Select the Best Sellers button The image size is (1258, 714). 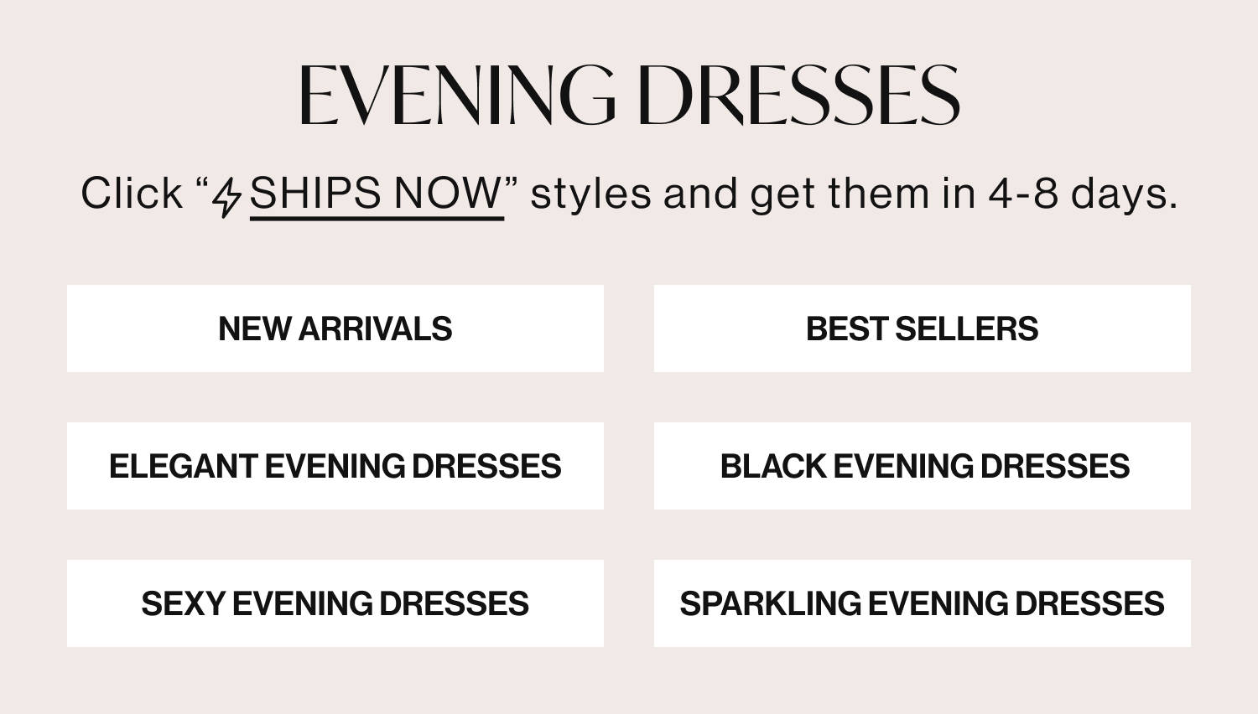pyautogui.click(x=922, y=329)
